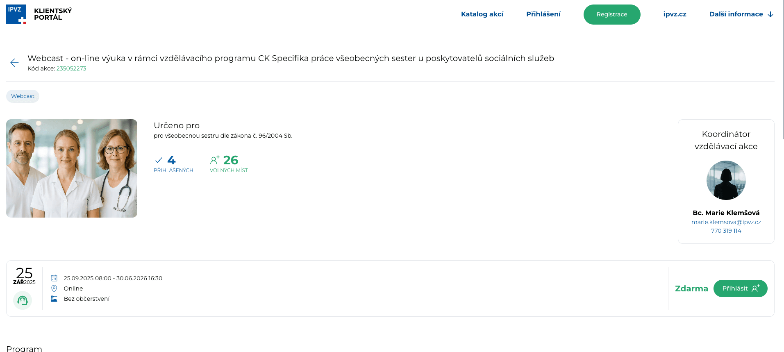Click the event code 235052273 link
The width and height of the screenshot is (784, 352).
tap(71, 68)
